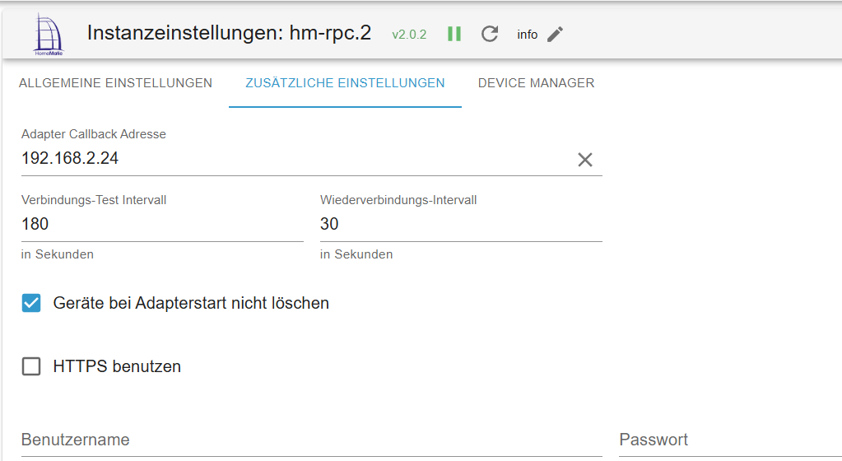
Task: Focus the Passwort input field
Action: [x=728, y=440]
